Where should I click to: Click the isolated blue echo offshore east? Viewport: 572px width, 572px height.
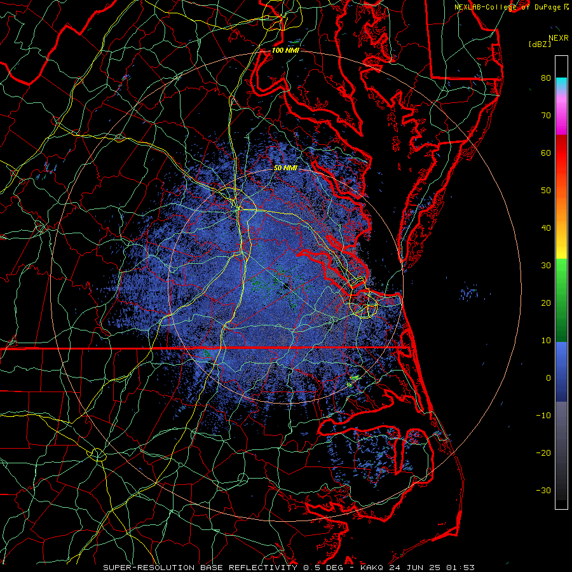coord(469,292)
